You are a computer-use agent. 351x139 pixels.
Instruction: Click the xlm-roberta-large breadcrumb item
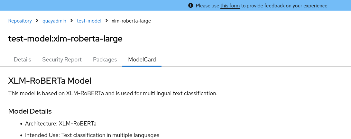(x=131, y=21)
